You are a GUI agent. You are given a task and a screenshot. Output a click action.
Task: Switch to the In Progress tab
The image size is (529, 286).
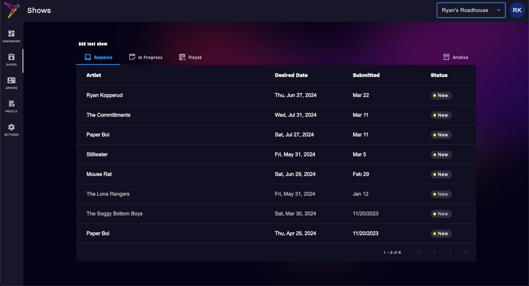146,57
